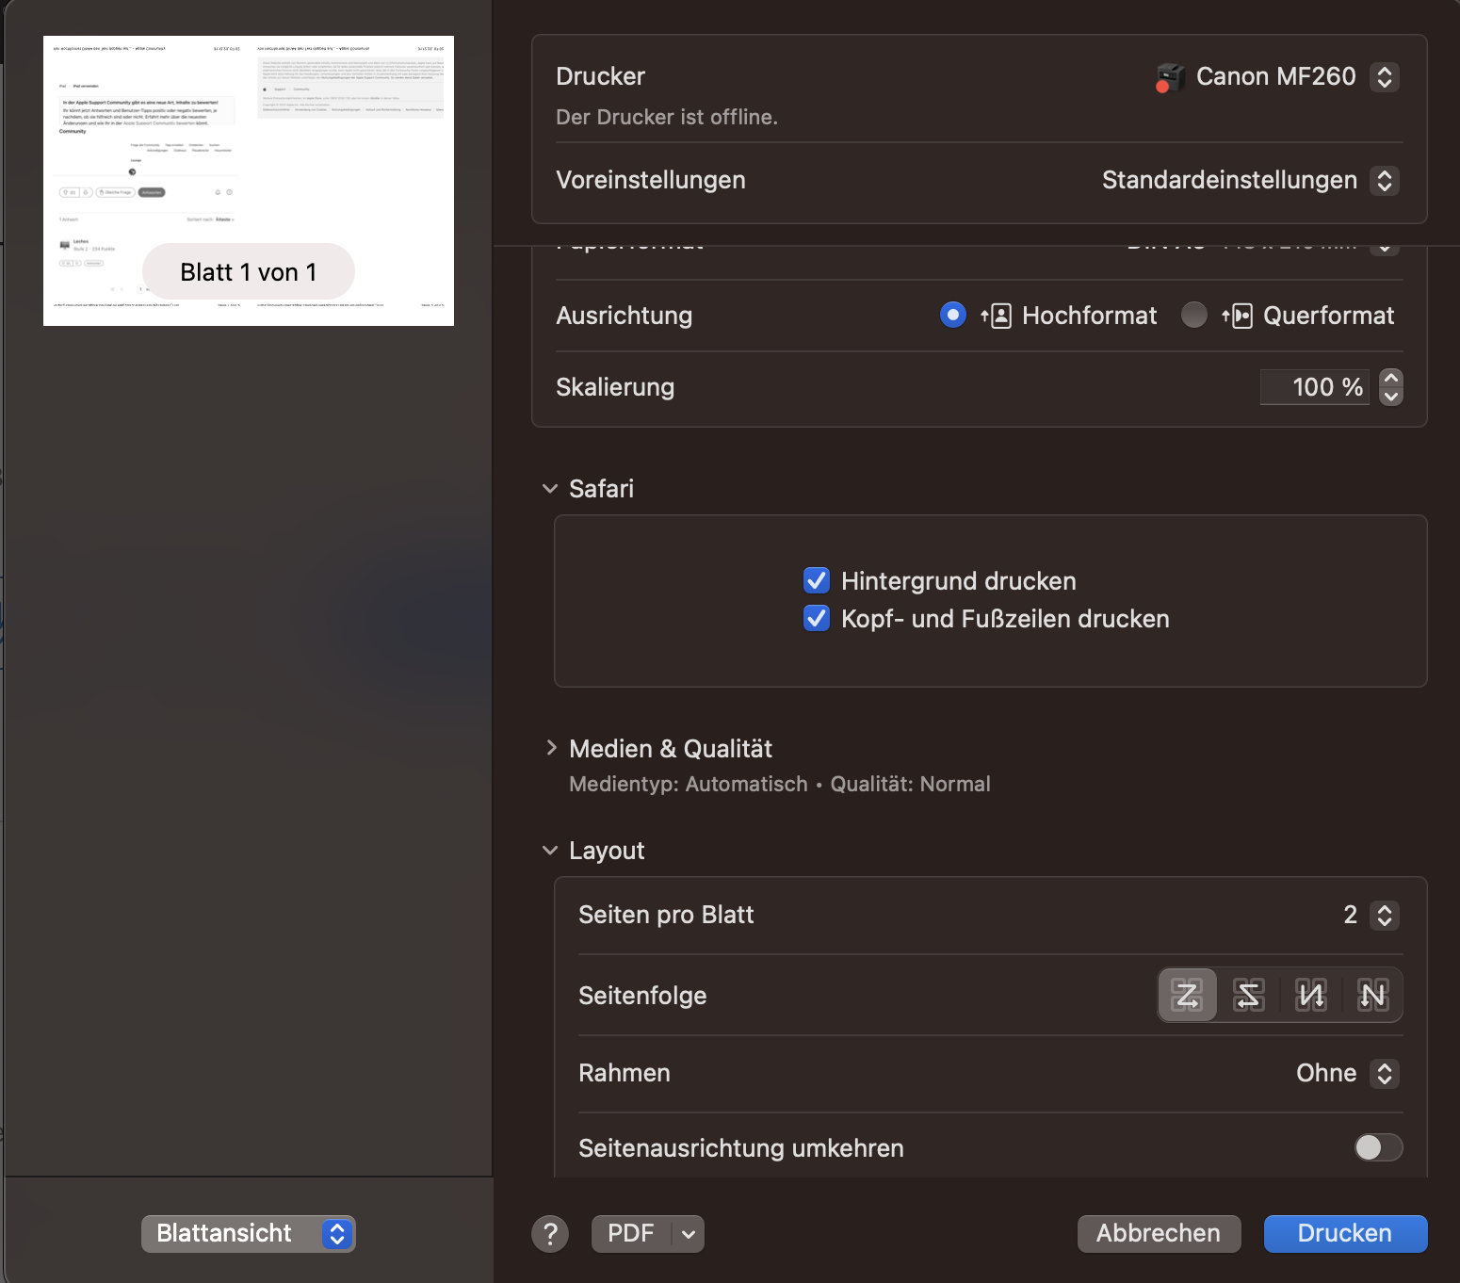Click Abbrechen to cancel printing

1159,1233
